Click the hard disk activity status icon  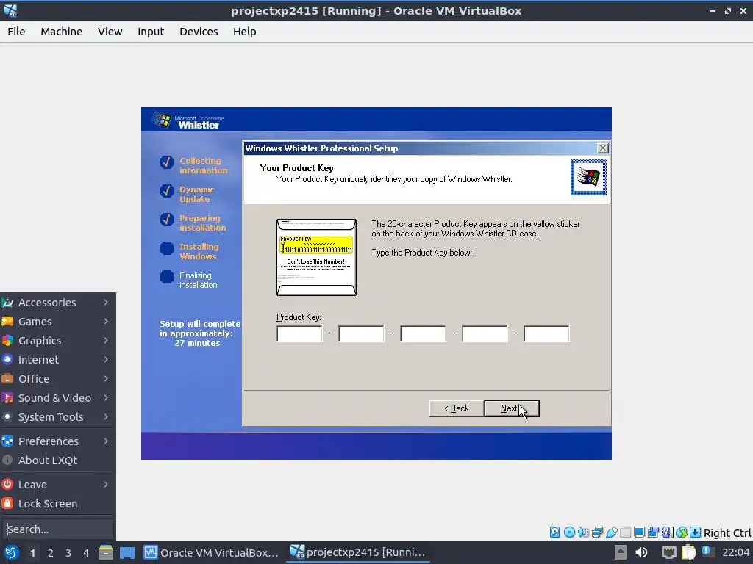[554, 532]
